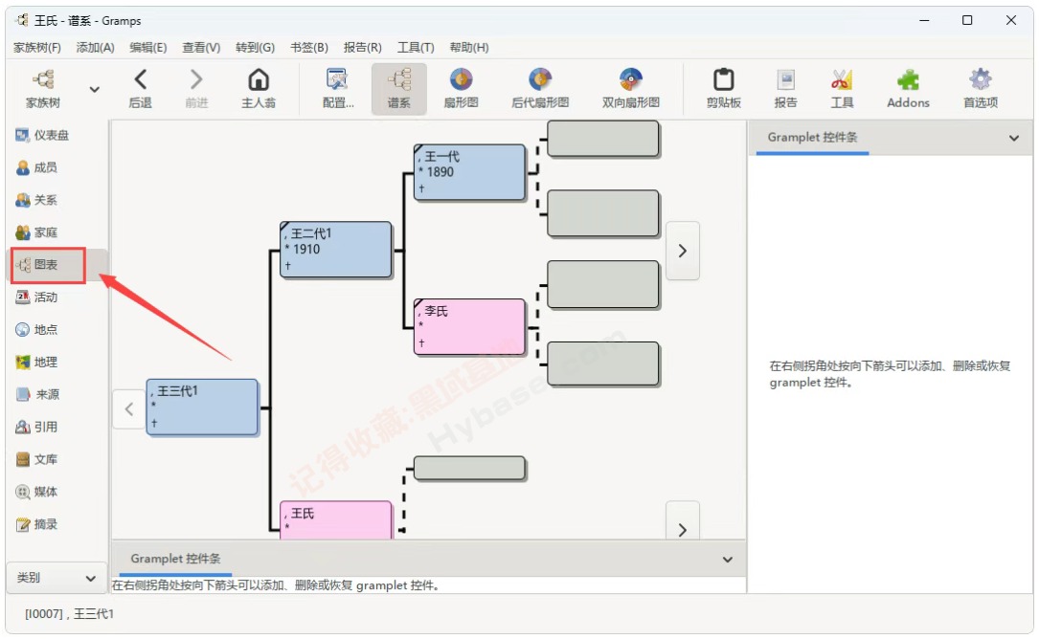This screenshot has width=1039, height=639.
Task: Select the 王三代1 person box
Action: [202, 408]
